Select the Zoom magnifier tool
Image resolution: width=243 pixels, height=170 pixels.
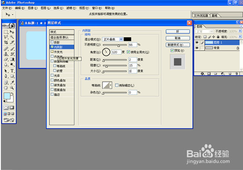point(12,88)
